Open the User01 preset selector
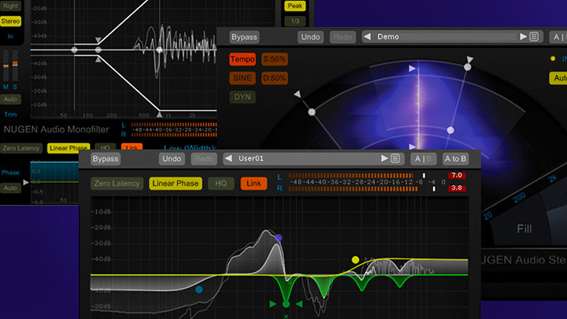Viewport: 567px width, 319px height. pos(306,159)
